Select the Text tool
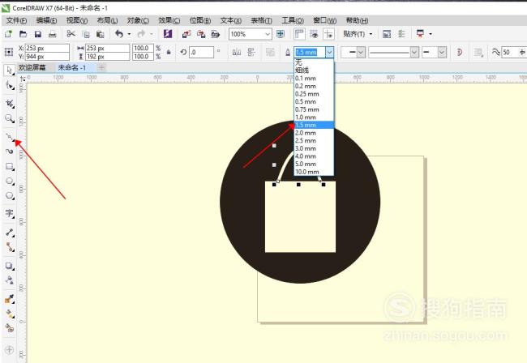The height and width of the screenshot is (363, 527). tap(10, 213)
